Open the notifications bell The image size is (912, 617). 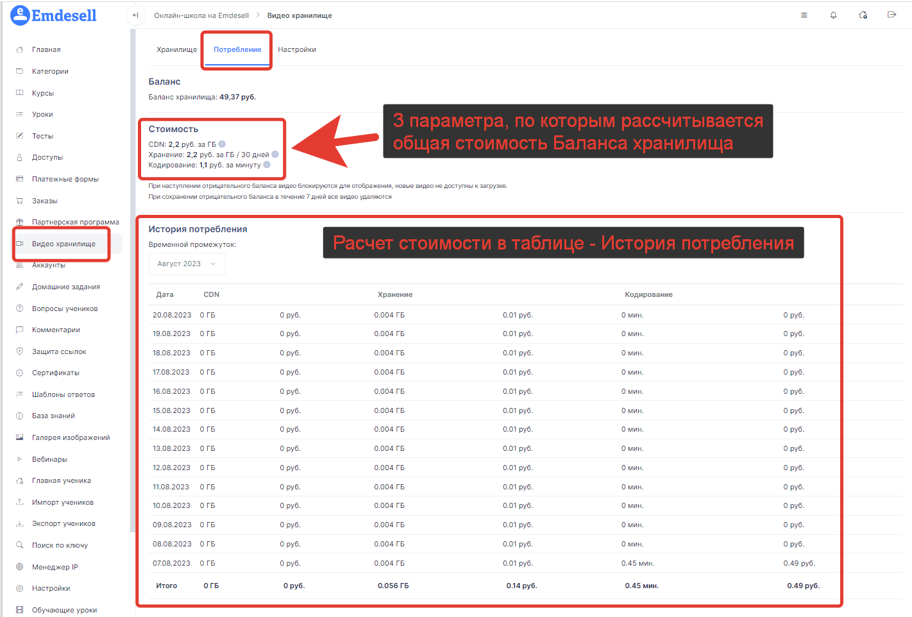tap(833, 15)
